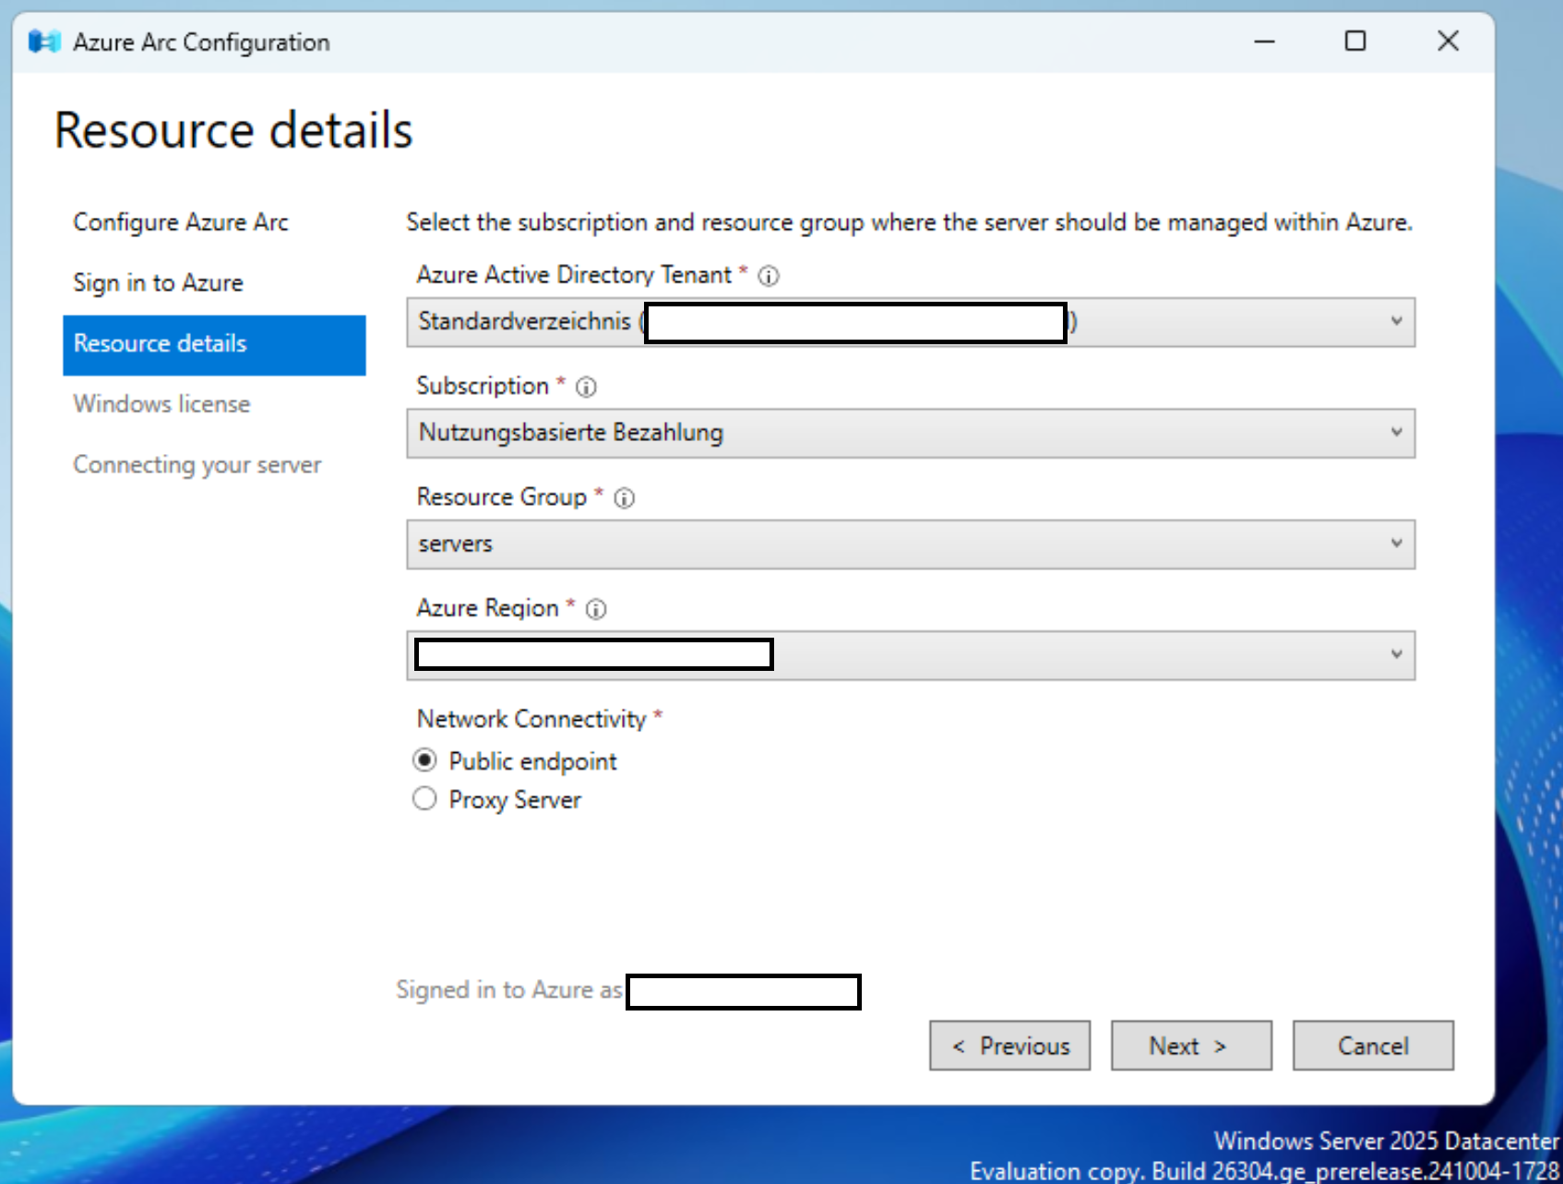This screenshot has height=1184, width=1563.
Task: Click the subscription and resource group instruction text
Action: pos(910,222)
